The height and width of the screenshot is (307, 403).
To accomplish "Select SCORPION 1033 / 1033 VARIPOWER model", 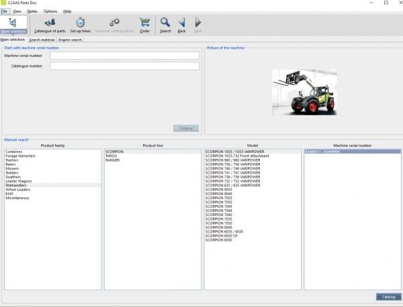I will [253, 152].
